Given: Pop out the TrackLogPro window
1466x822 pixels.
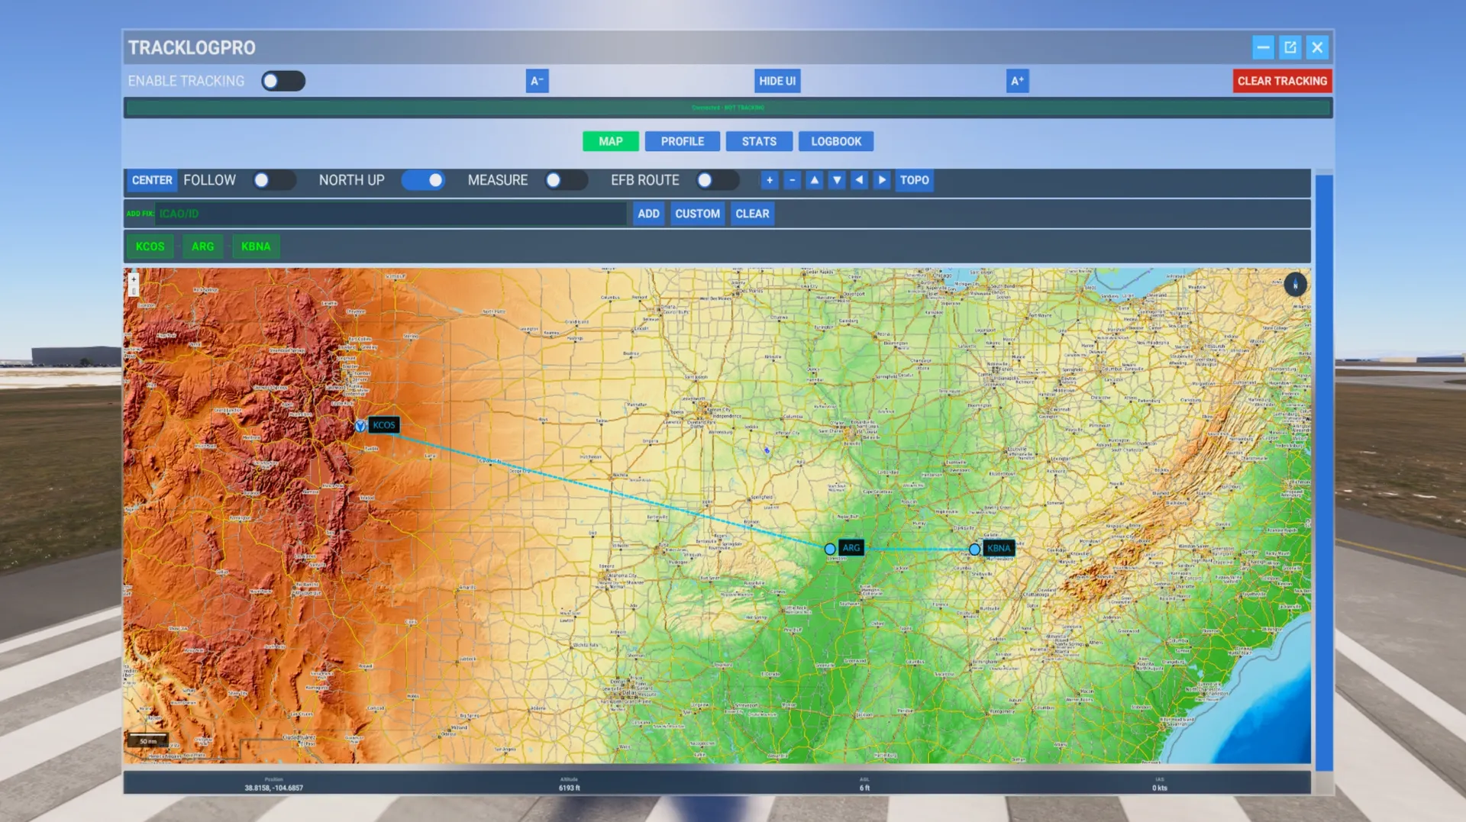Looking at the screenshot, I should tap(1290, 47).
